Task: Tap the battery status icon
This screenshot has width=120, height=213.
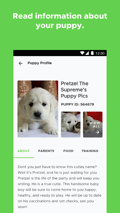Action: click(x=92, y=53)
